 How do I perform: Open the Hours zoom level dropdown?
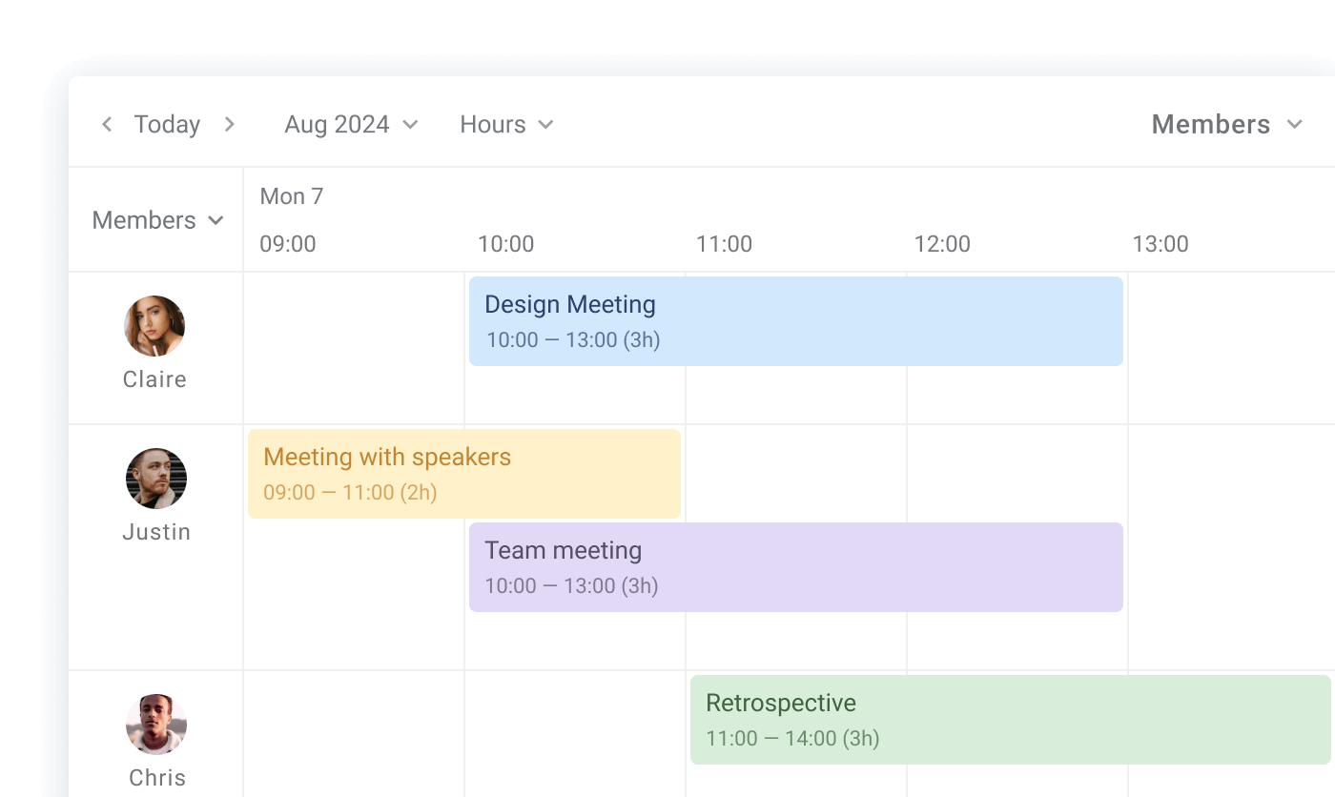pos(505,124)
